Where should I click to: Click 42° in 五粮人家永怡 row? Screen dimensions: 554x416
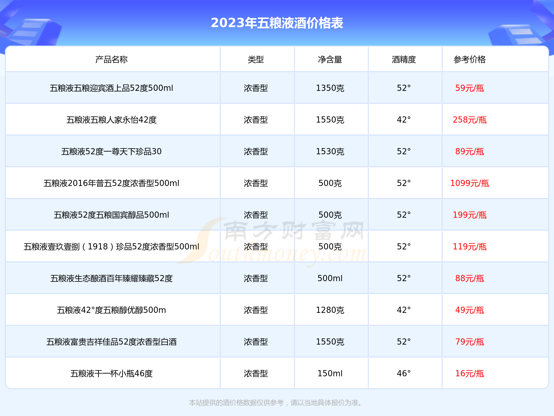click(404, 120)
